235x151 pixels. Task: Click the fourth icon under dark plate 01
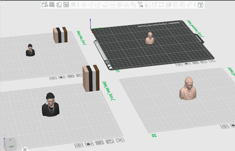tap(204, 62)
